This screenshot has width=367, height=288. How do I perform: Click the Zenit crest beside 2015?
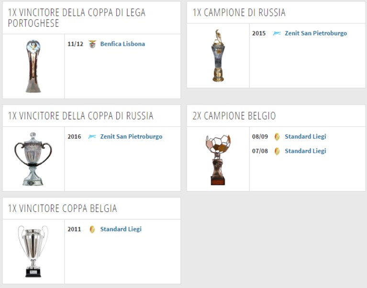tap(277, 33)
